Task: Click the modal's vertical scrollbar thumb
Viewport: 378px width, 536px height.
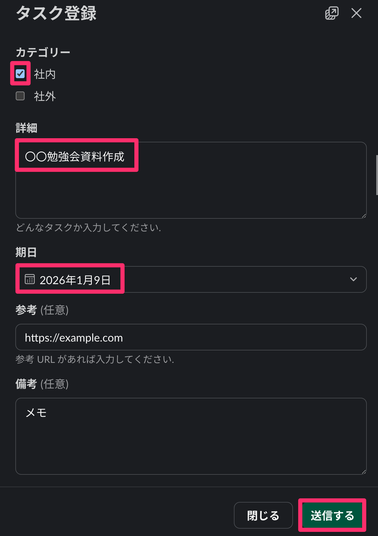Action: [x=377, y=175]
